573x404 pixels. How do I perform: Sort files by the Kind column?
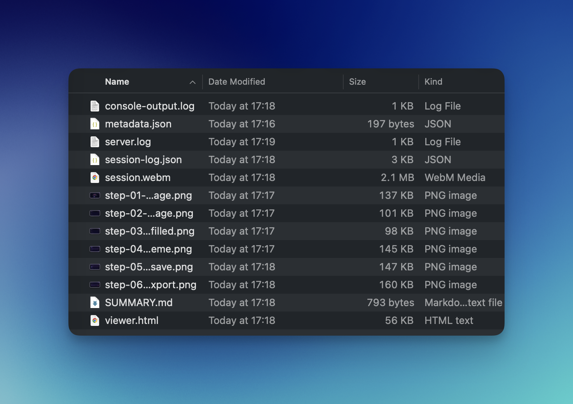coord(433,82)
